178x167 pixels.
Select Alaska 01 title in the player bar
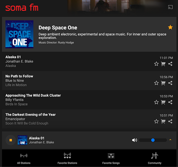click(36, 138)
